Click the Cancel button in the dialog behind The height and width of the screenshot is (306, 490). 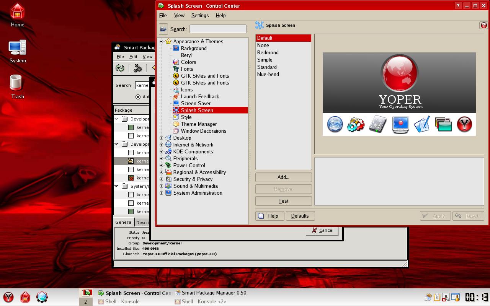point(322,230)
